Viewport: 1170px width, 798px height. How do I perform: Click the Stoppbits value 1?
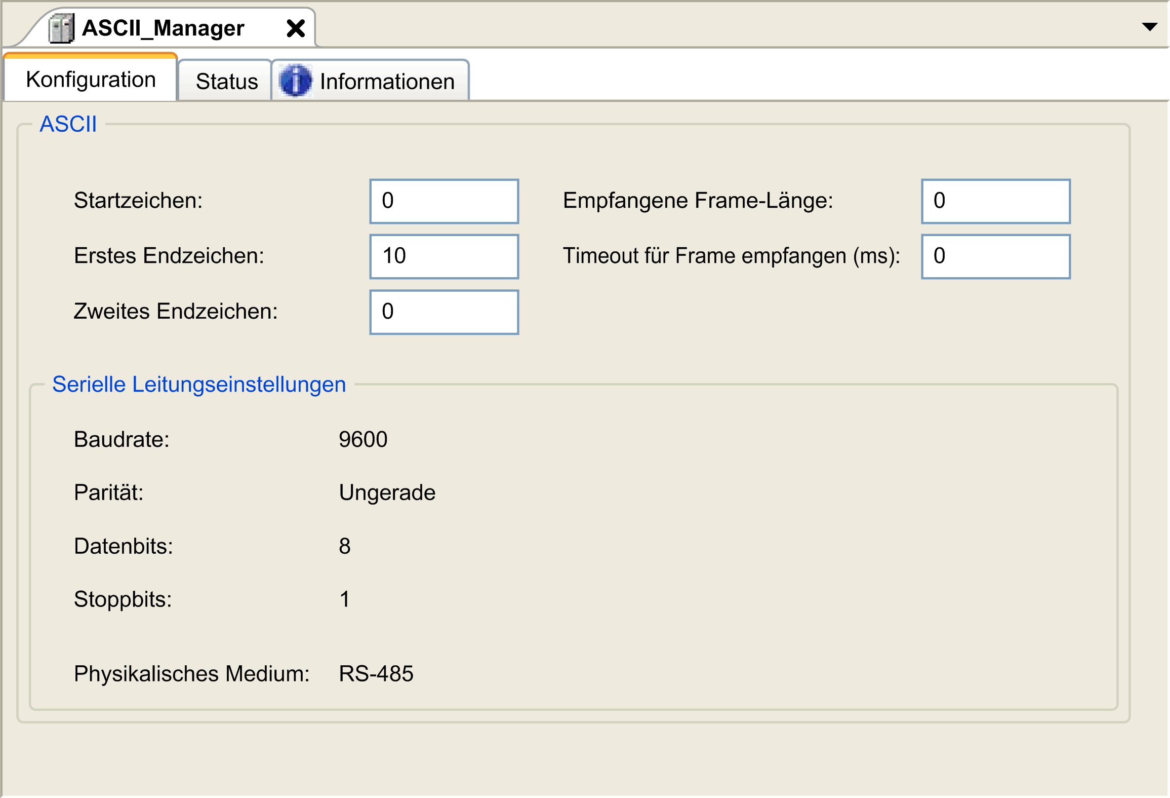[345, 599]
